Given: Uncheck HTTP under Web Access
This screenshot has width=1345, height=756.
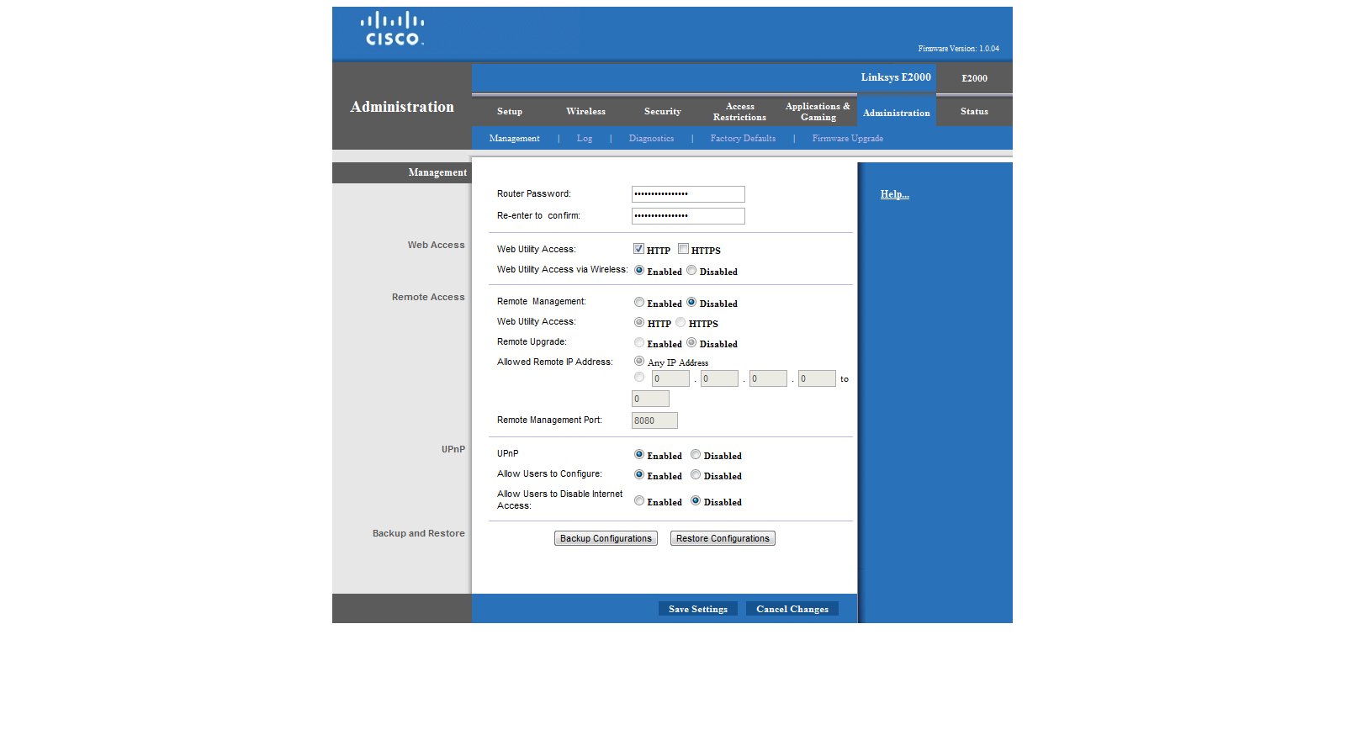Looking at the screenshot, I should [x=639, y=249].
